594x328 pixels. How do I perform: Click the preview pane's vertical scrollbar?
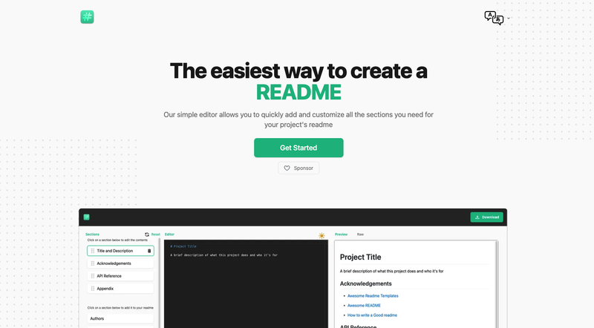pyautogui.click(x=497, y=284)
